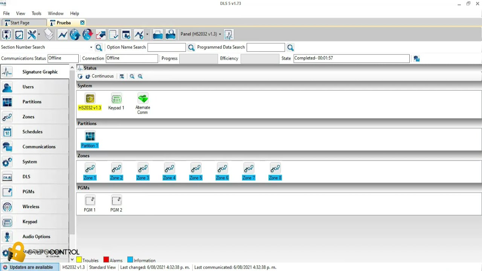The height and width of the screenshot is (271, 482).
Task: Click the page with blue checkmark icon
Action: pyautogui.click(x=113, y=35)
